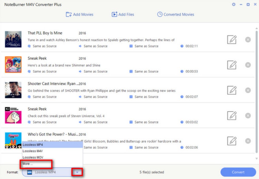Click subtitle icon for That PLL Boy

[131, 46]
